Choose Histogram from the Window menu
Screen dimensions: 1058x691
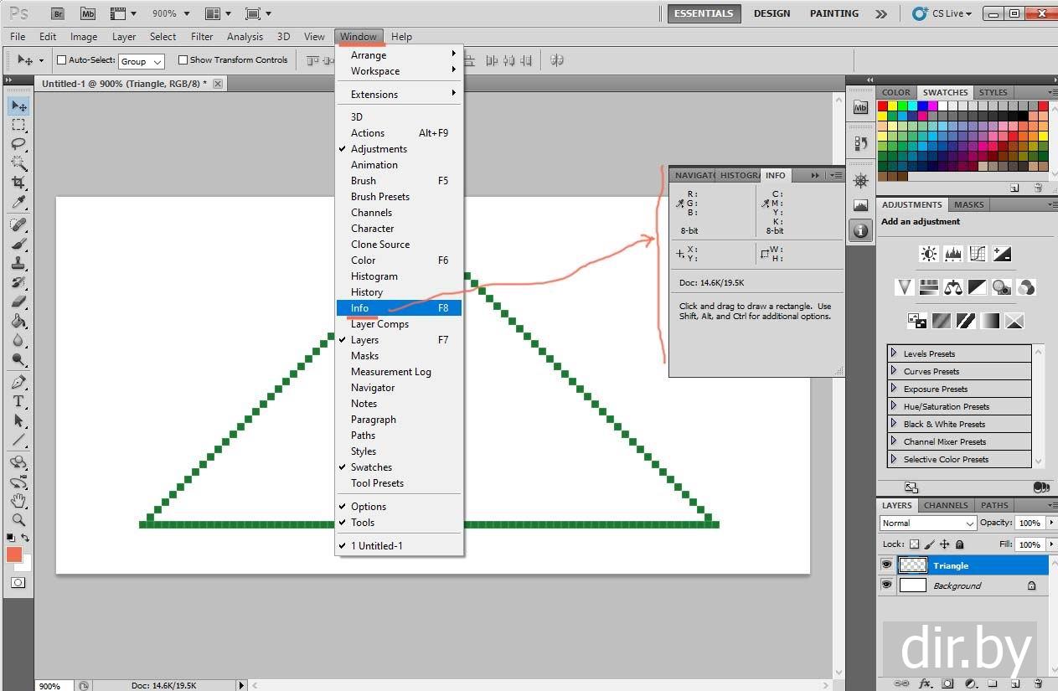374,276
